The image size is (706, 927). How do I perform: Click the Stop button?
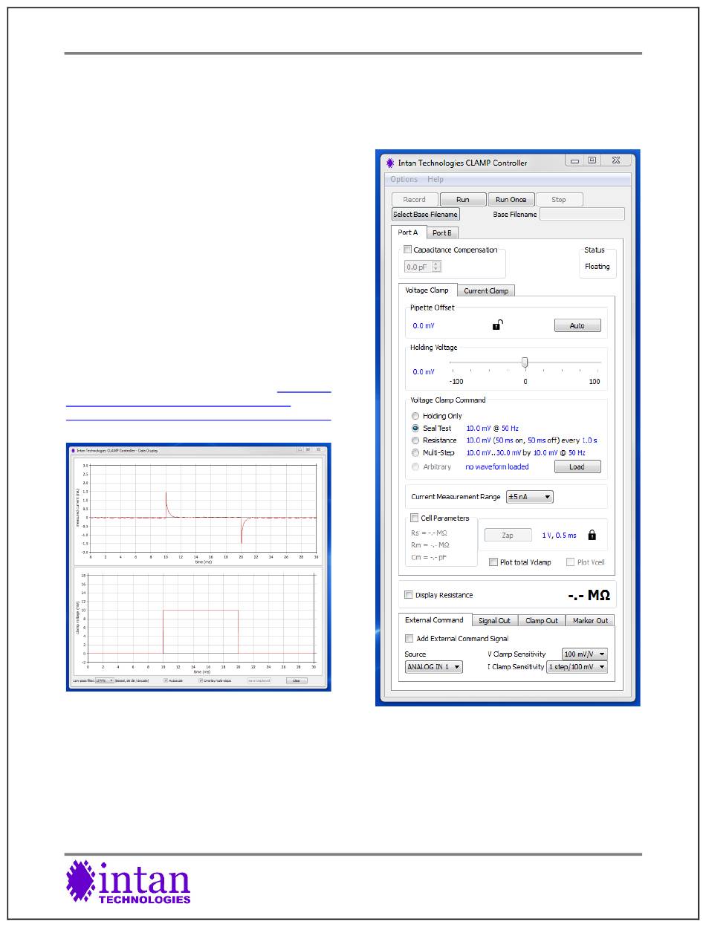coord(559,200)
